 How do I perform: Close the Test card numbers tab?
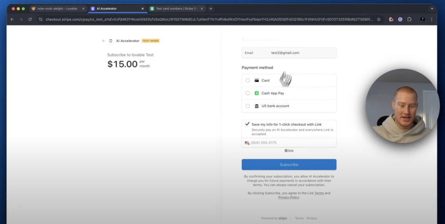(202, 9)
